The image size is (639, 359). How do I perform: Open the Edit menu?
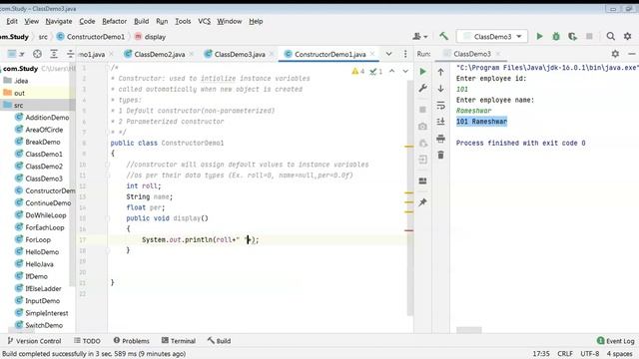tap(12, 21)
